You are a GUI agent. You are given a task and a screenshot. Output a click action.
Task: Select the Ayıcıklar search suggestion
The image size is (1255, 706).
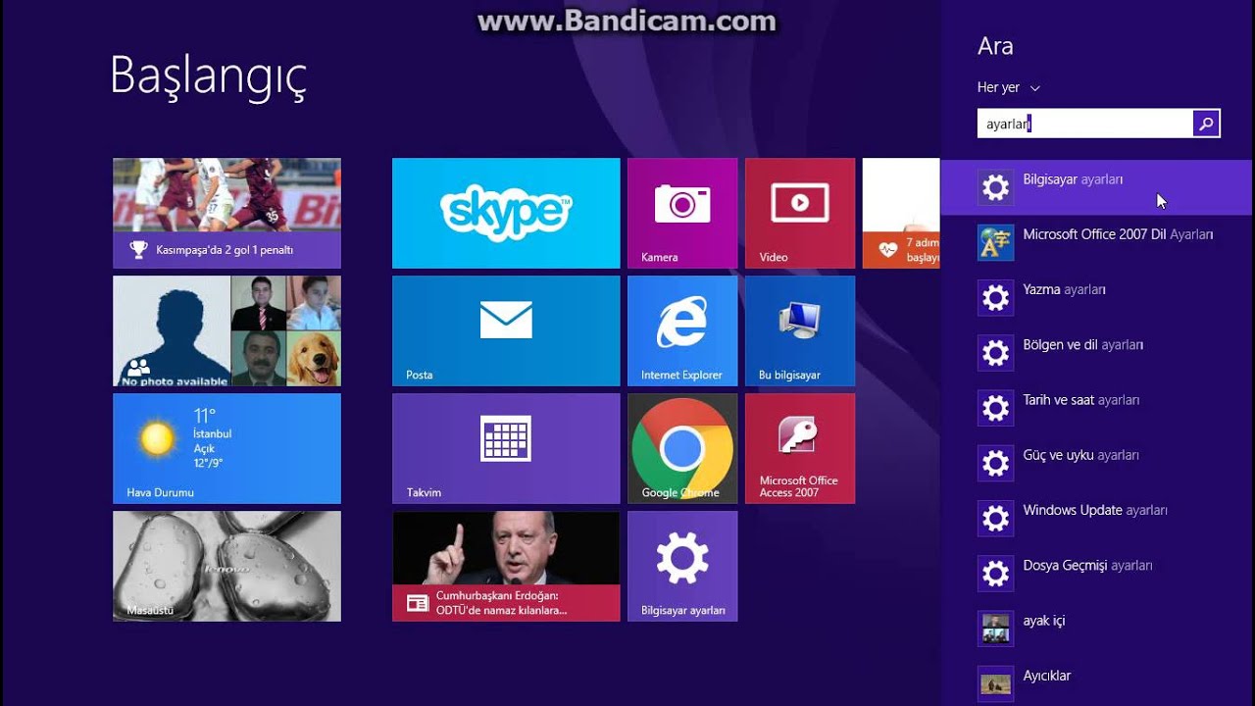pyautogui.click(x=1097, y=682)
